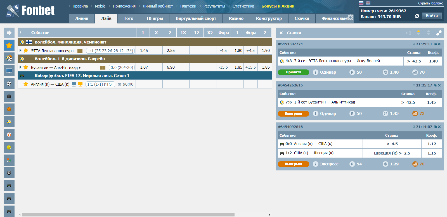447x217 pixels.
Task: Open the Финансовые tab
Action: [334, 18]
